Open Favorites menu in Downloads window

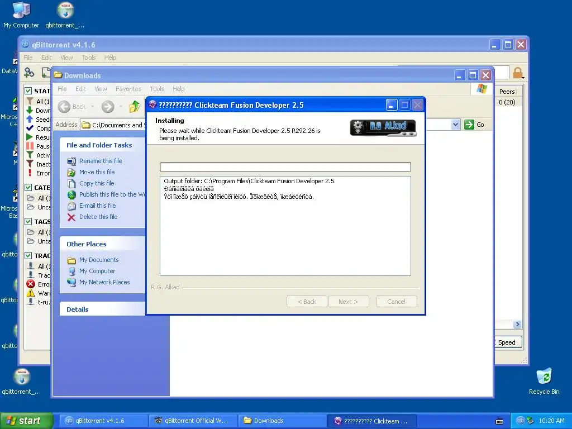pos(128,89)
